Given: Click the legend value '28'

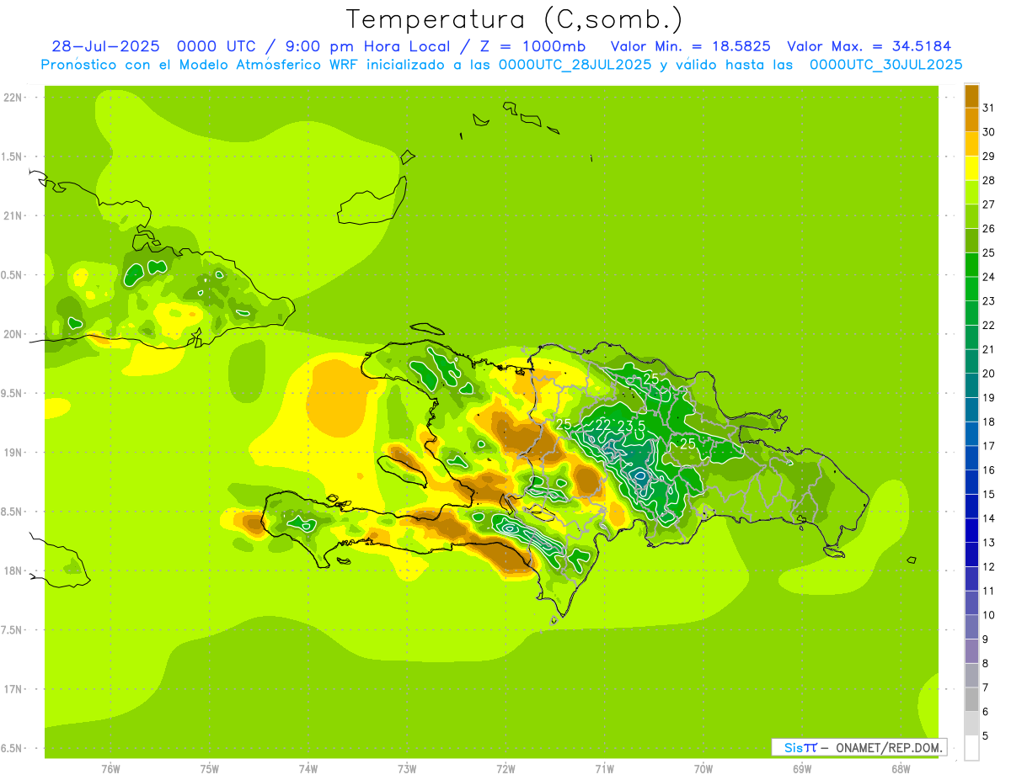Looking at the screenshot, I should click(x=988, y=180).
